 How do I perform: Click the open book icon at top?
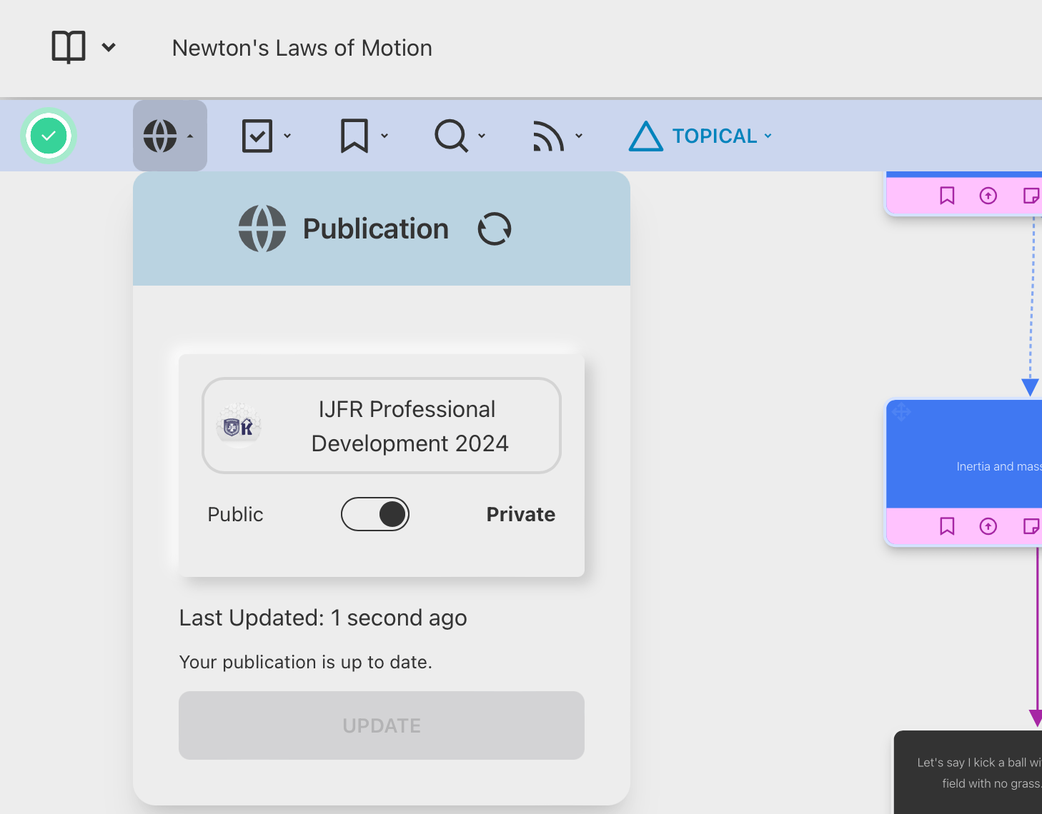[69, 47]
